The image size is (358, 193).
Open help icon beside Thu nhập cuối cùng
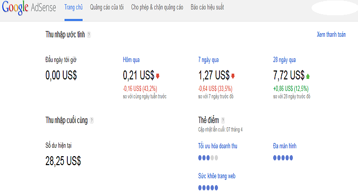click(x=92, y=120)
